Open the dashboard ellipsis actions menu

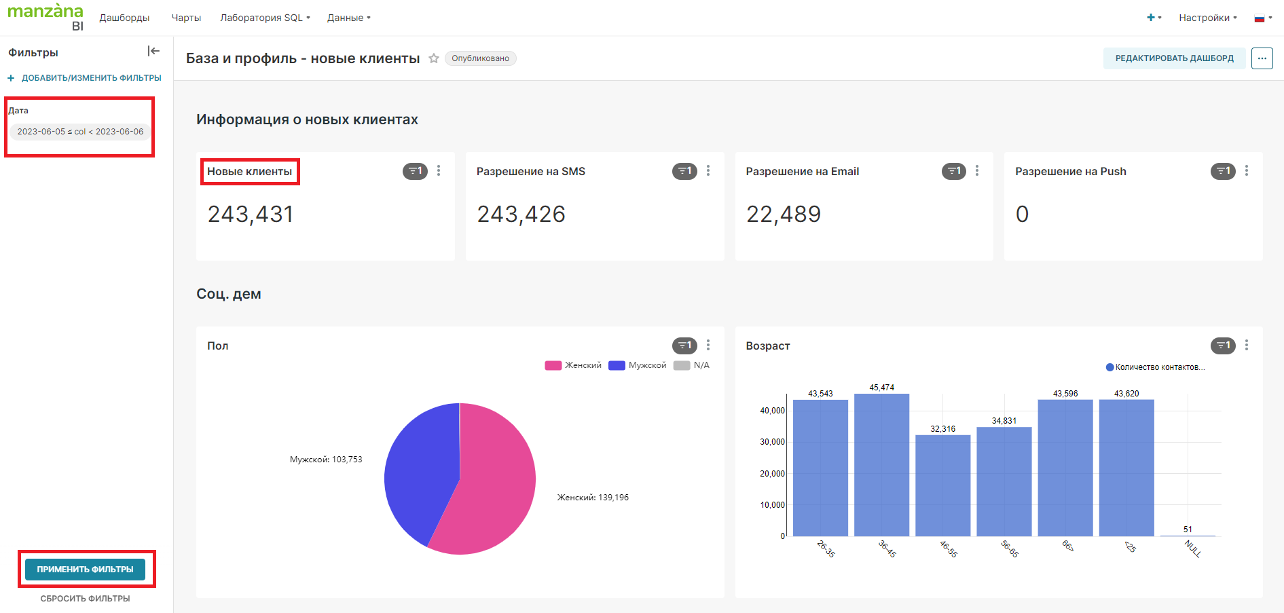click(1262, 58)
